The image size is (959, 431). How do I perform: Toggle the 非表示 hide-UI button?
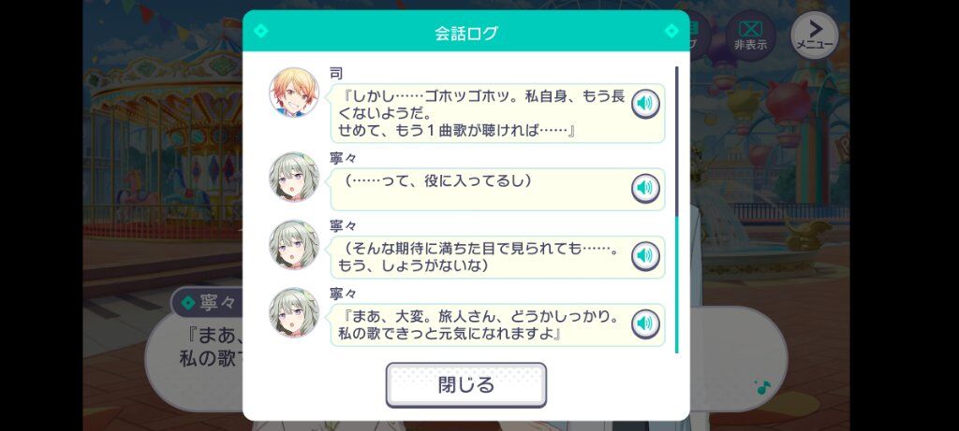coord(750,36)
